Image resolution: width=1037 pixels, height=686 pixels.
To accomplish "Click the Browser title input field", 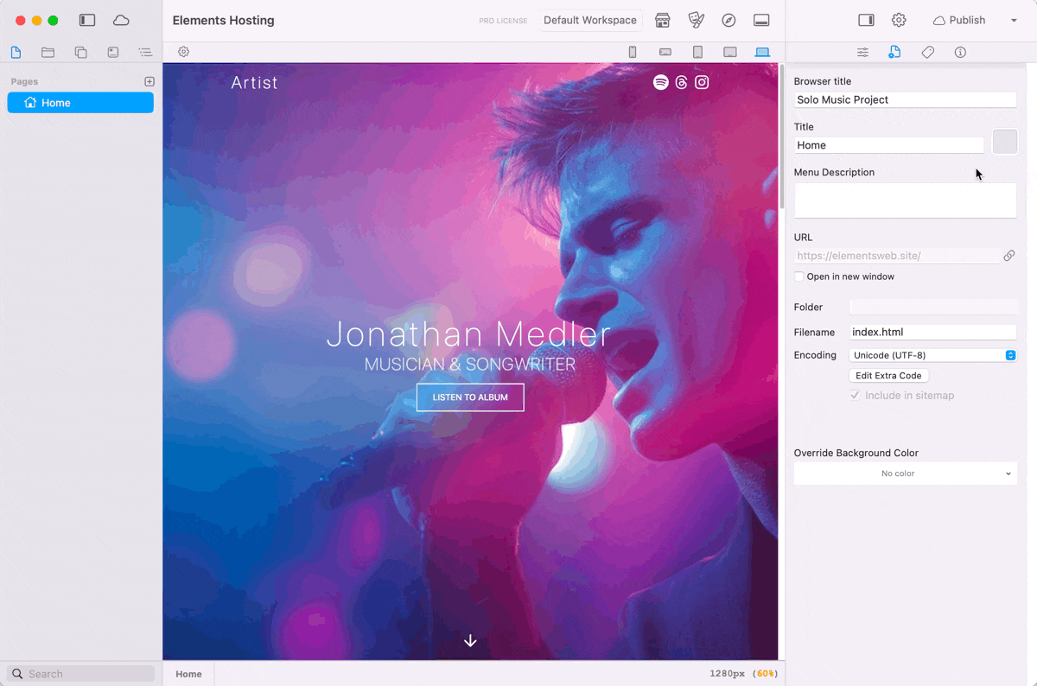I will (x=905, y=100).
